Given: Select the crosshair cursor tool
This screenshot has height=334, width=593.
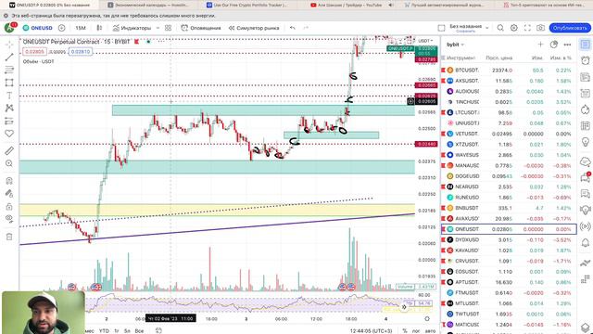Looking at the screenshot, I should 9,45.
